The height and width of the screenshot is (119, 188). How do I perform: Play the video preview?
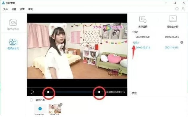(x=32, y=92)
